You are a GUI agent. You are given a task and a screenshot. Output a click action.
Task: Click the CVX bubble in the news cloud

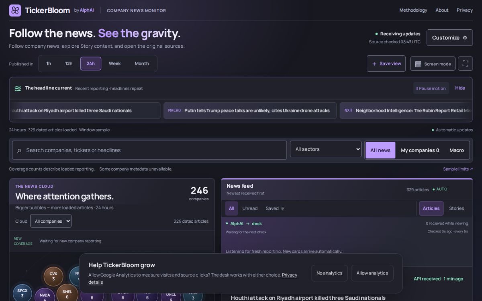tap(53, 277)
